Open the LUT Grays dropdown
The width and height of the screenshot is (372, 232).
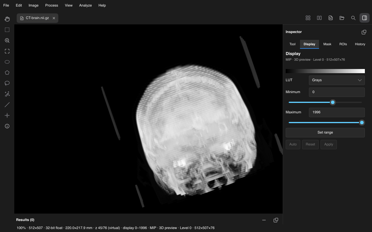coord(337,80)
